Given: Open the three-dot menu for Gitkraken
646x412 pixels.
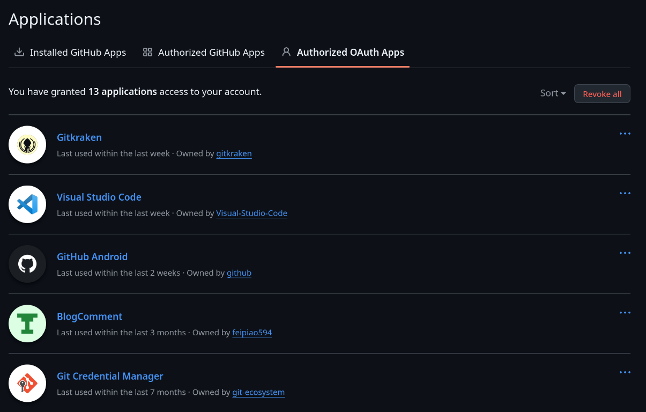Looking at the screenshot, I should (x=625, y=134).
